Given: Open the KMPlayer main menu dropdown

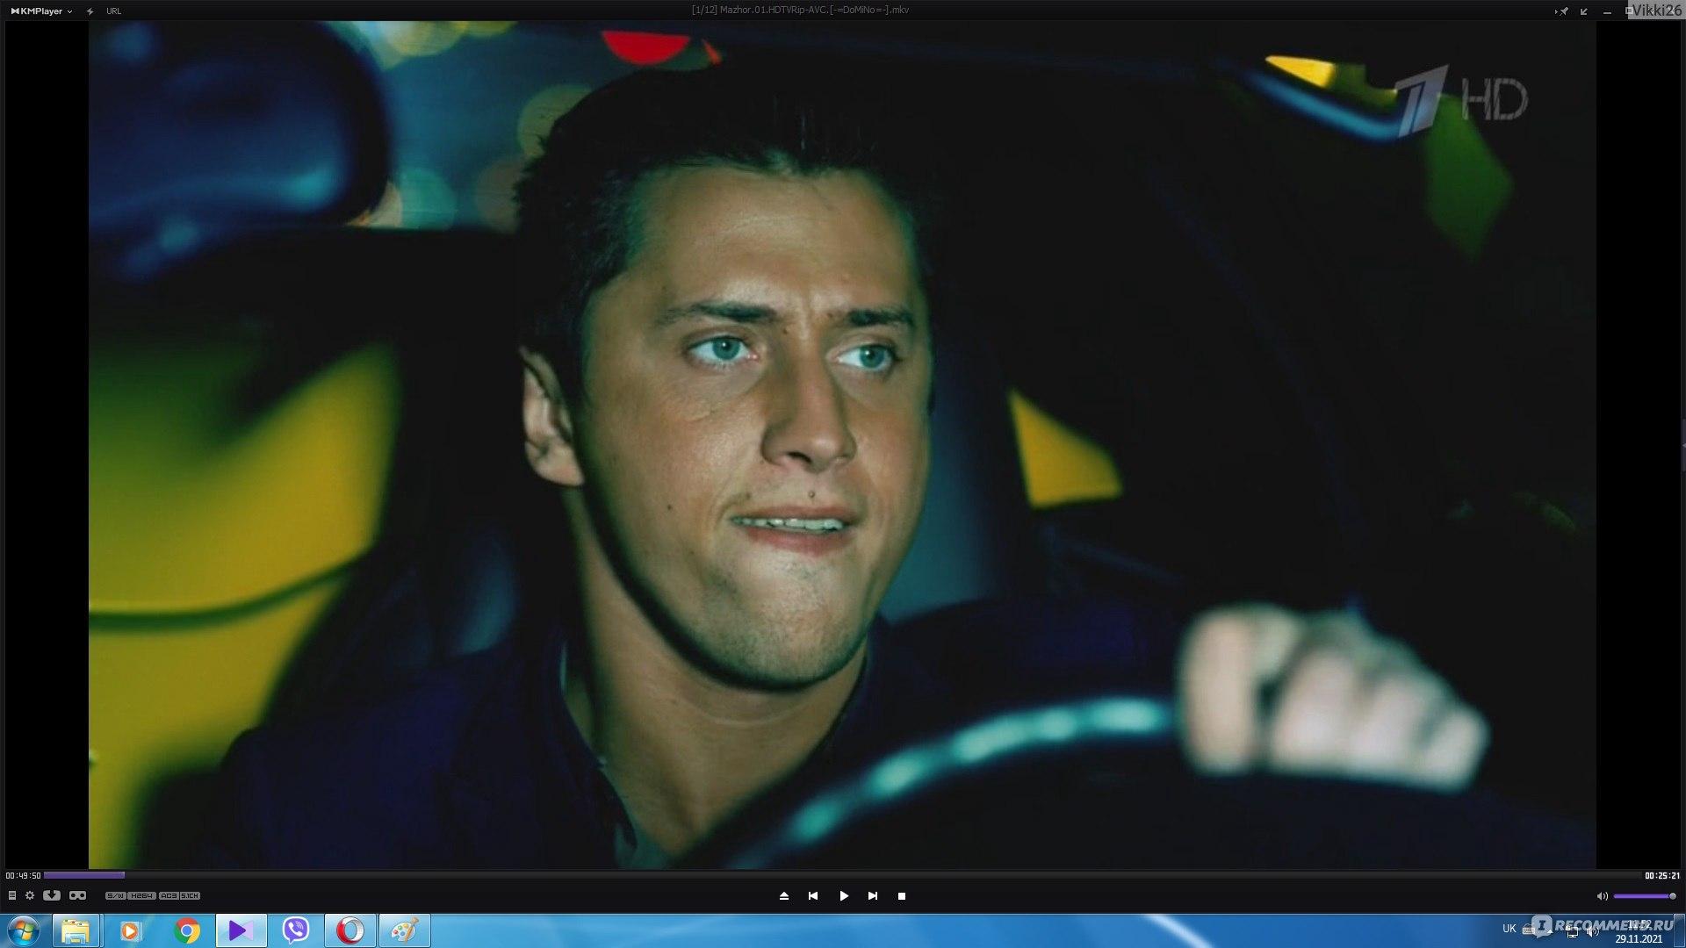Looking at the screenshot, I should point(40,11).
